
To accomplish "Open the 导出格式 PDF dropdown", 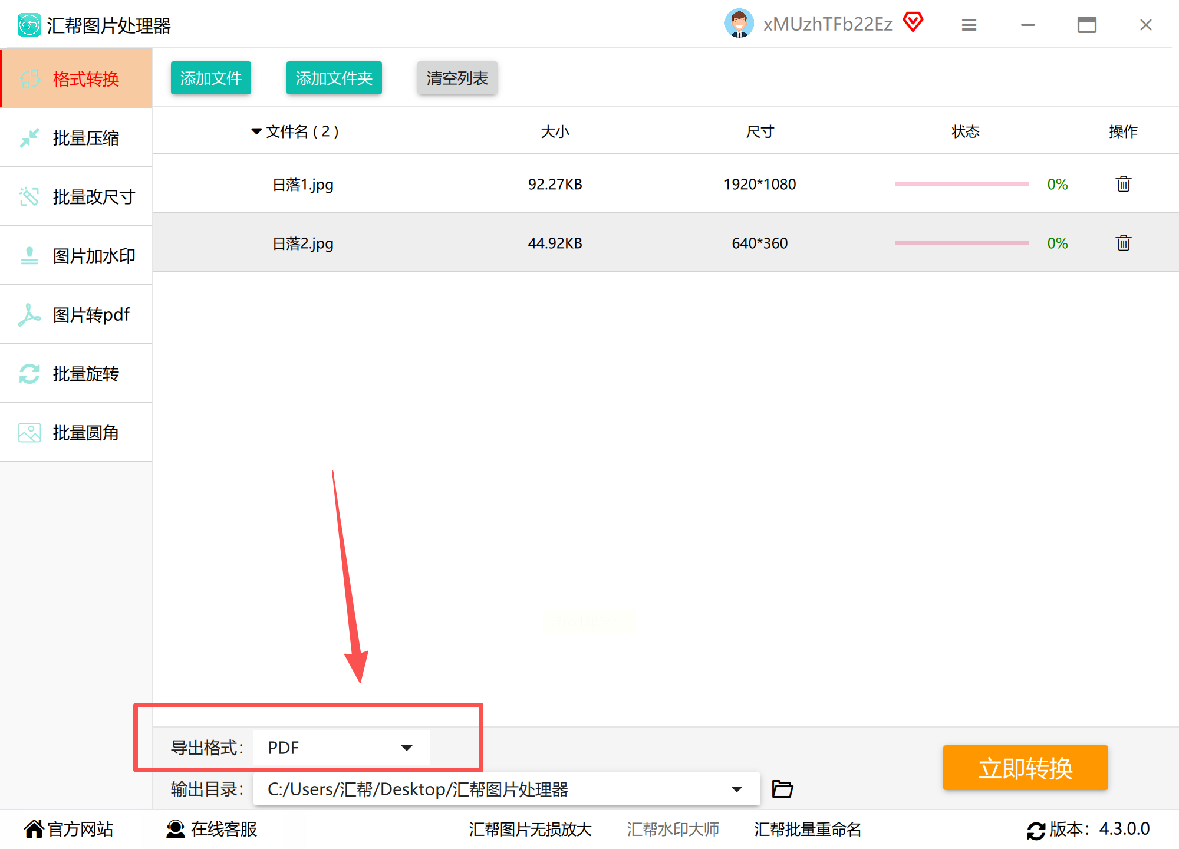I will click(342, 748).
